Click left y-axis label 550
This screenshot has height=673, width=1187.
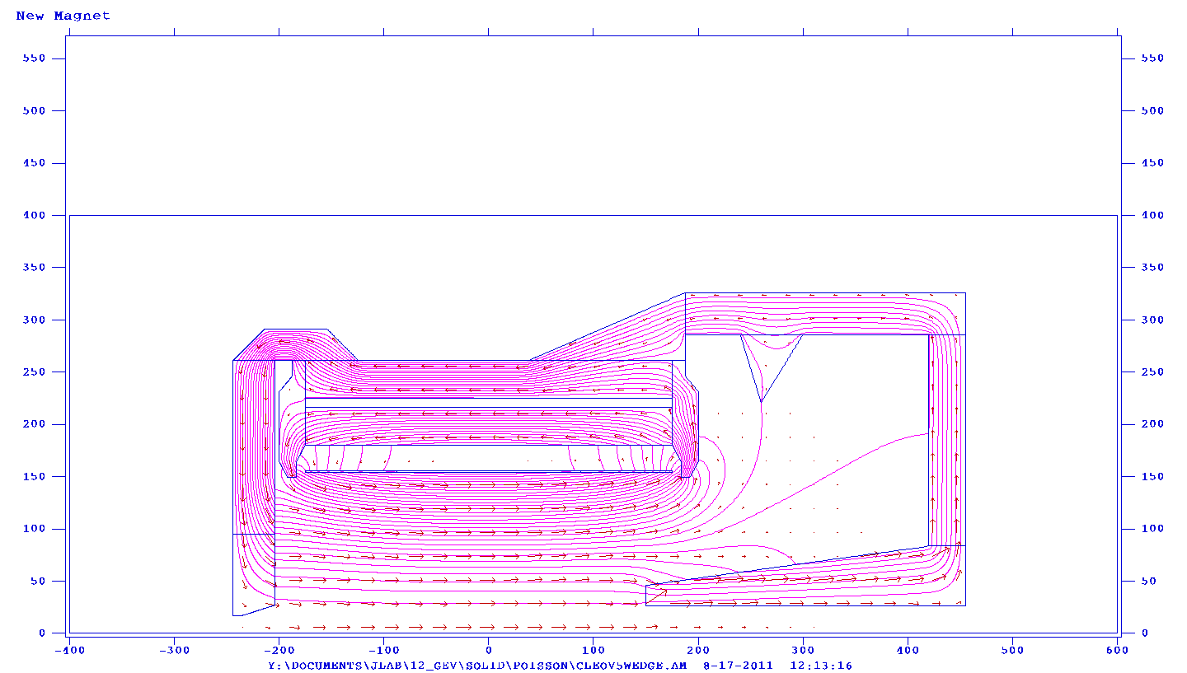34,58
